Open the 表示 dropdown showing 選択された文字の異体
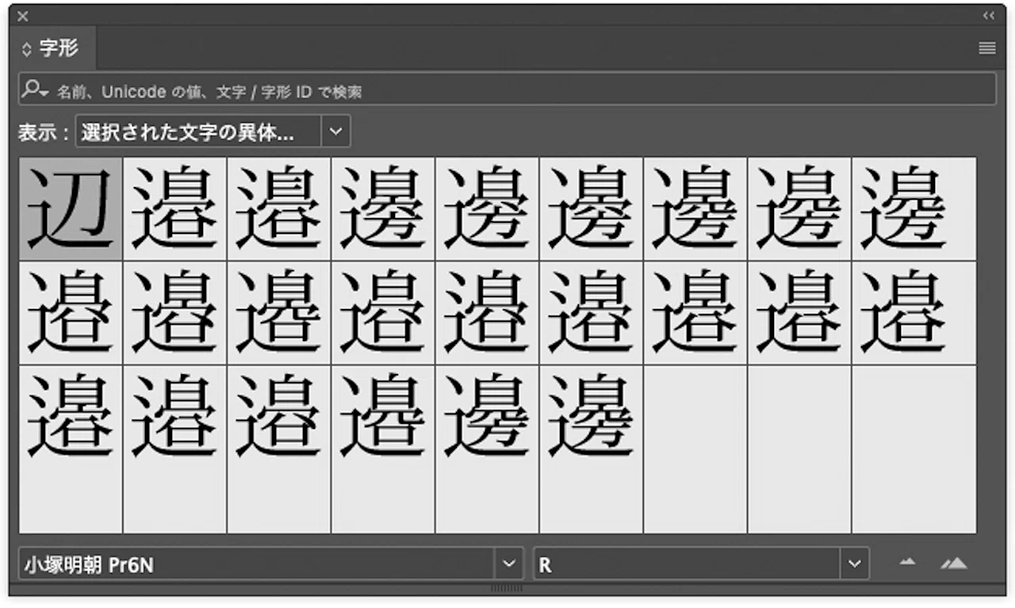The image size is (1015, 608). [x=213, y=132]
